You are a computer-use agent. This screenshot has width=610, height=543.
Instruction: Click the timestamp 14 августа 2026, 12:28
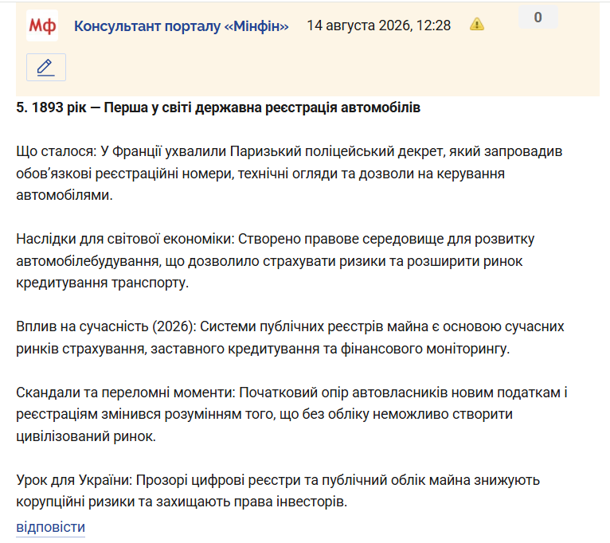pos(379,25)
